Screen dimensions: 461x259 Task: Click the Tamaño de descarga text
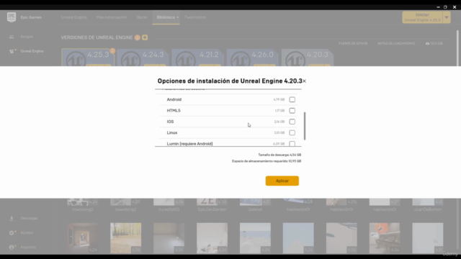coord(279,155)
